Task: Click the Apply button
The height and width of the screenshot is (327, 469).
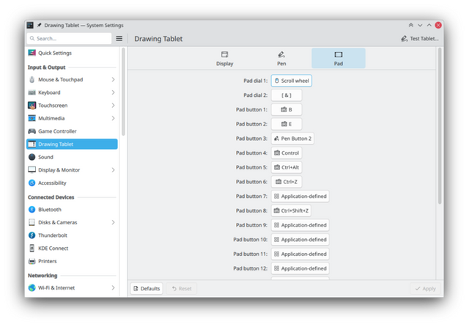Action: click(x=425, y=288)
